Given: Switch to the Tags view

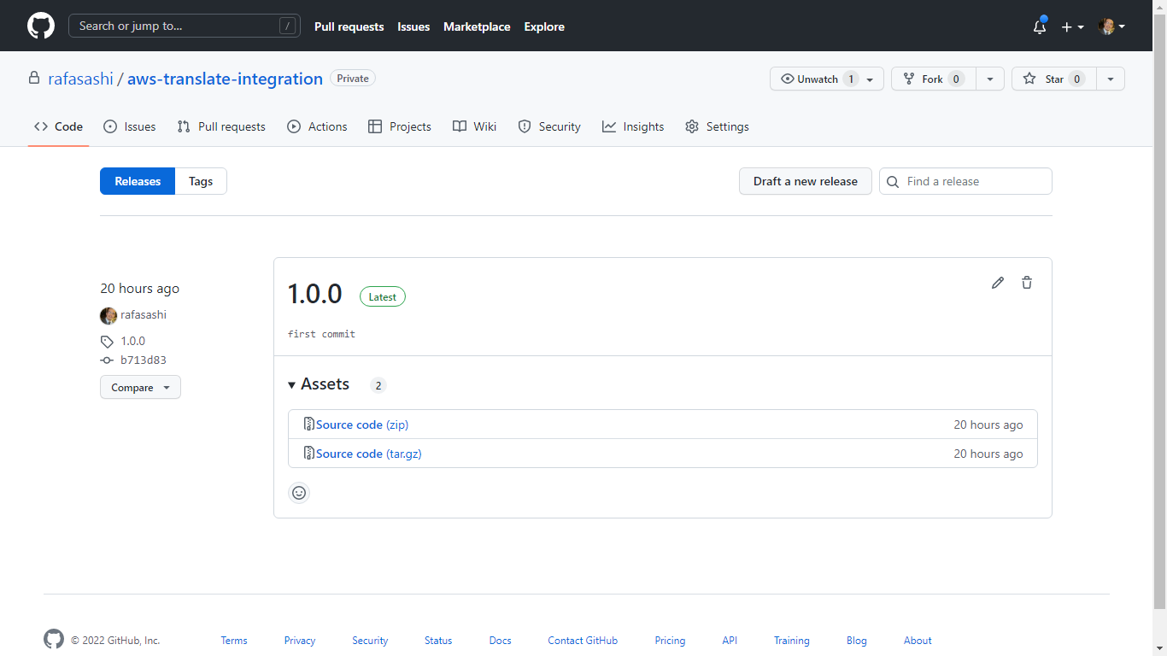Looking at the screenshot, I should point(201,181).
